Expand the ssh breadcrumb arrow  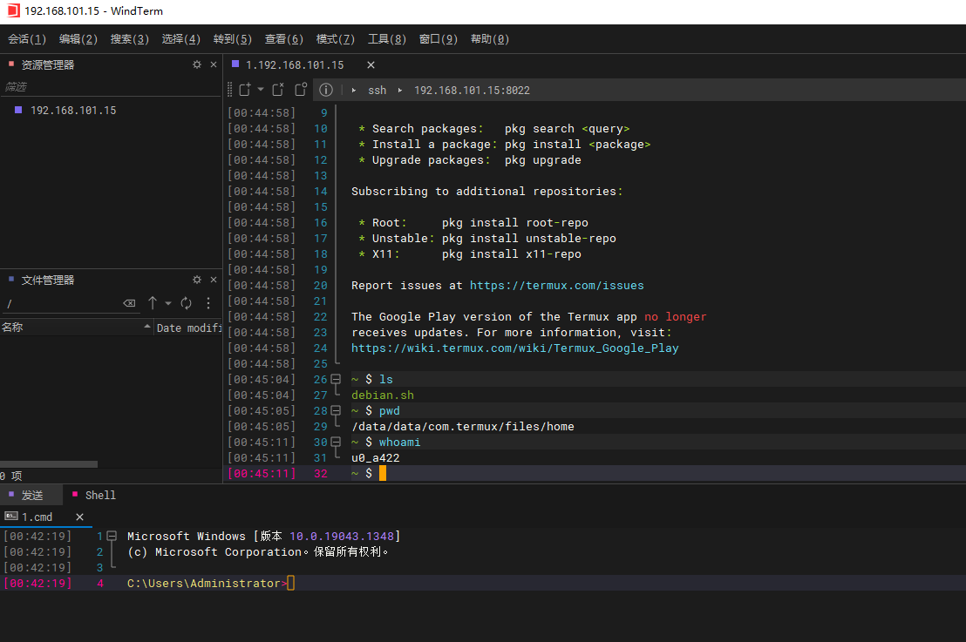click(x=354, y=90)
